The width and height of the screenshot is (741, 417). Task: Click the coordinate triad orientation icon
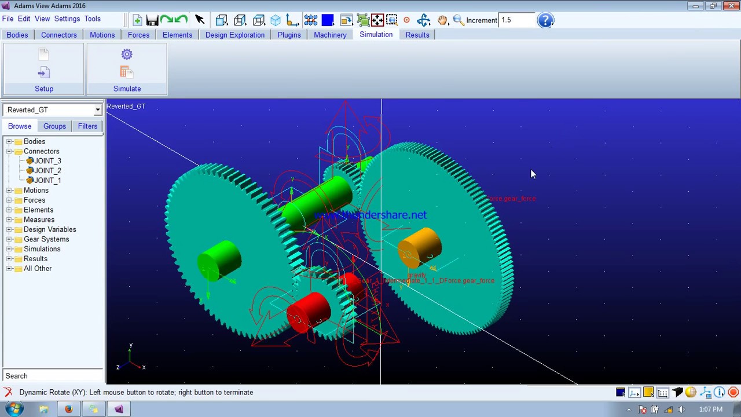point(292,20)
